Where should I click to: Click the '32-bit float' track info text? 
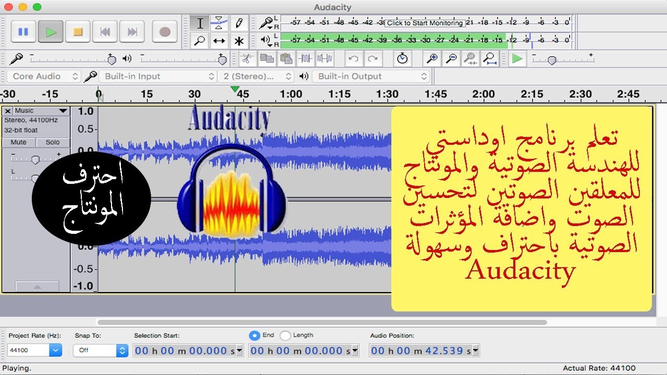pyautogui.click(x=21, y=130)
